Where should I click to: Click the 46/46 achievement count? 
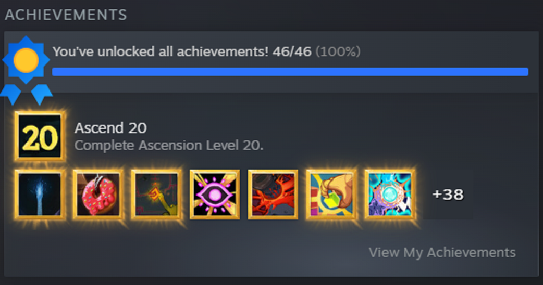292,52
